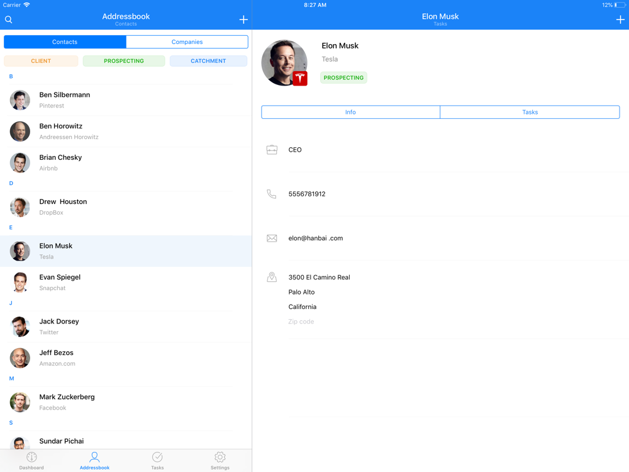Tap the plus icon in Elon Musk header
This screenshot has height=472, width=629.
click(x=620, y=20)
